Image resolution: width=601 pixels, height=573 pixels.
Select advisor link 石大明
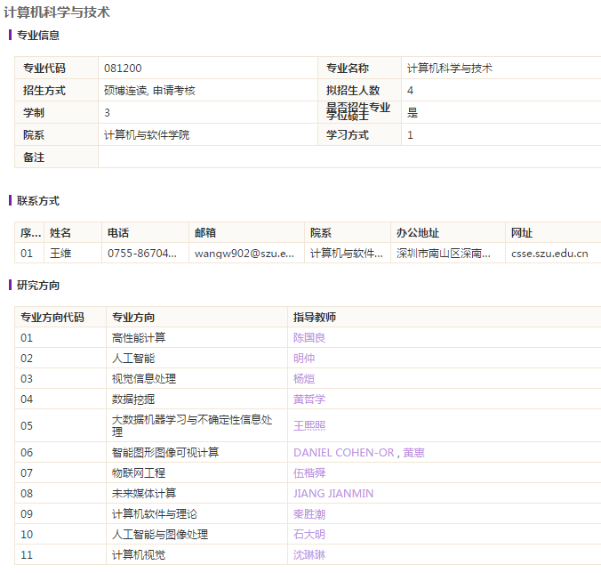[x=309, y=535]
